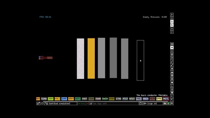Open the Walls menu section

tap(172, 44)
